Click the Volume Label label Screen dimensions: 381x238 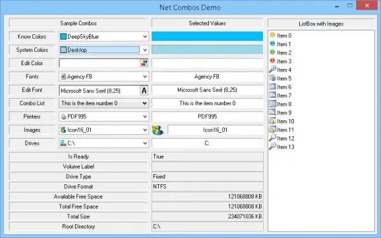click(78, 166)
